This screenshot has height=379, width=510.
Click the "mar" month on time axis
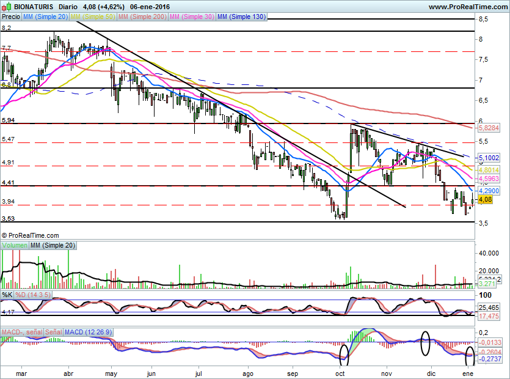point(21,373)
